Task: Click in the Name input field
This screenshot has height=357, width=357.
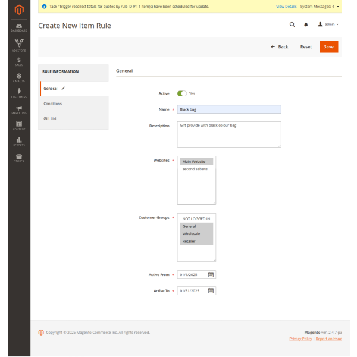Action: (229, 109)
